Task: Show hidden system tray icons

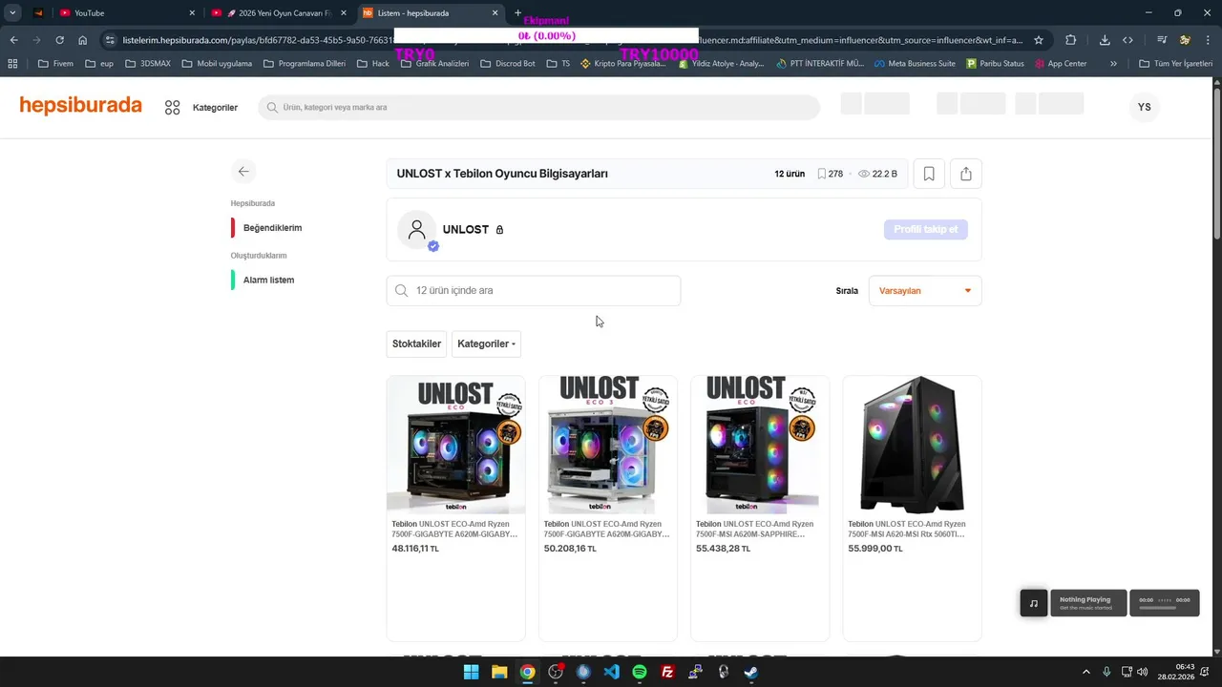Action: pyautogui.click(x=1085, y=672)
